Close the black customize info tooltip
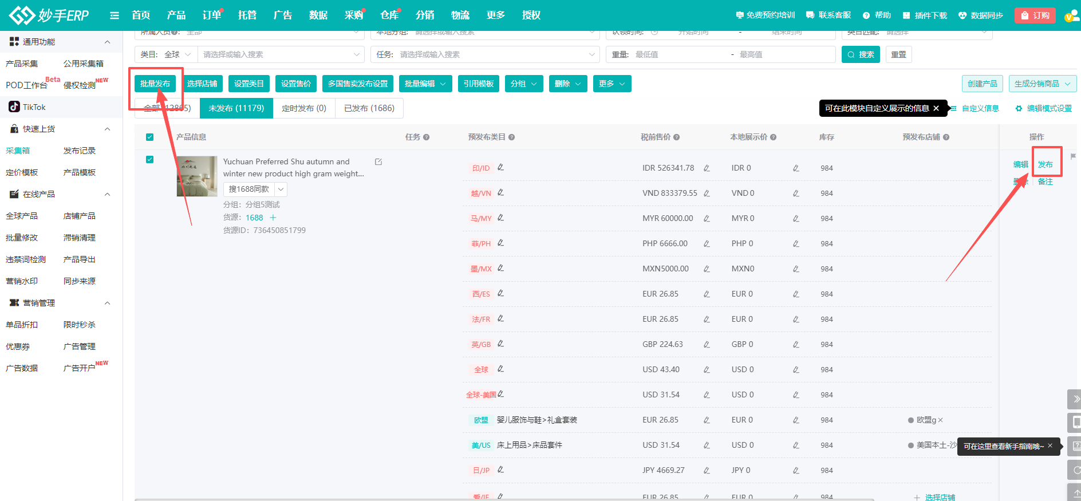Screen dimensions: 1081x501 (936, 108)
